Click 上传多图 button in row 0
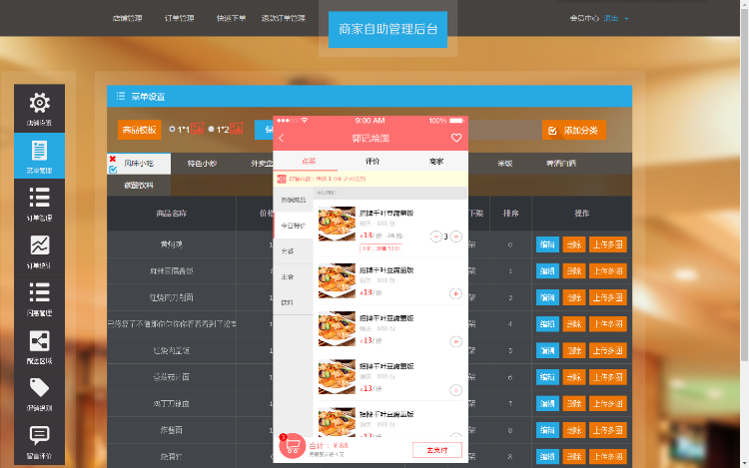The image size is (749, 468). click(x=607, y=244)
